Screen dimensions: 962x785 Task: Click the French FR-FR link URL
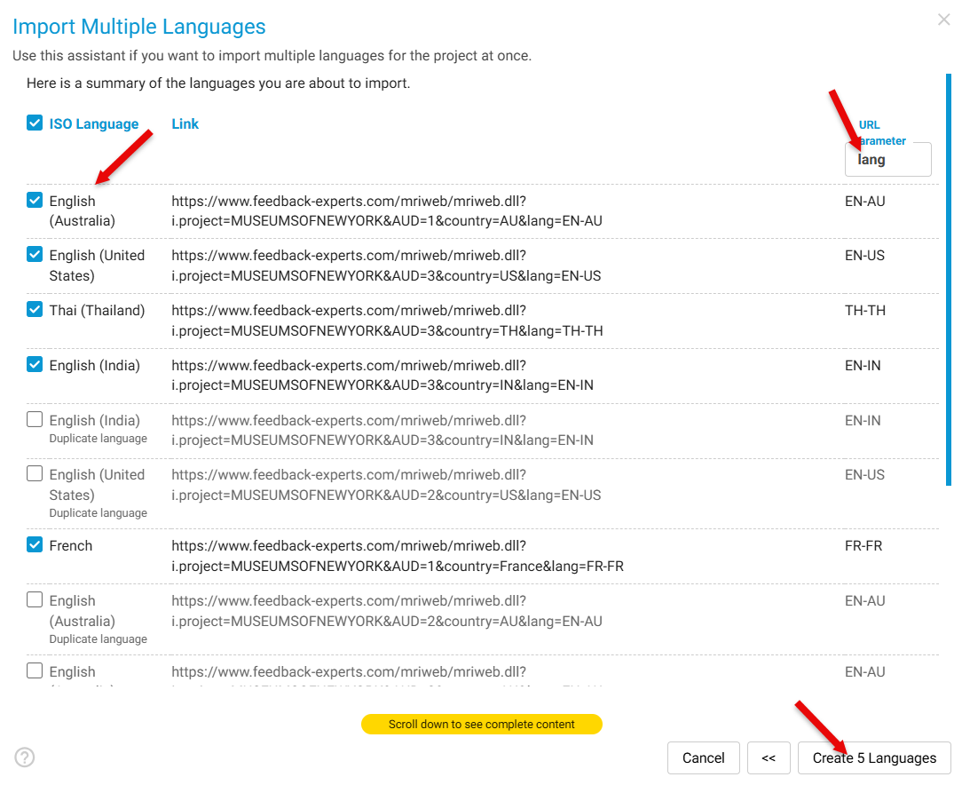pyautogui.click(x=397, y=556)
